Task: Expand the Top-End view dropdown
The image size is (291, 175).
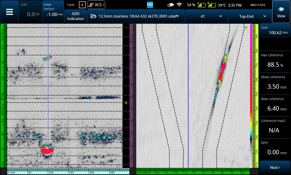Action: [249, 16]
